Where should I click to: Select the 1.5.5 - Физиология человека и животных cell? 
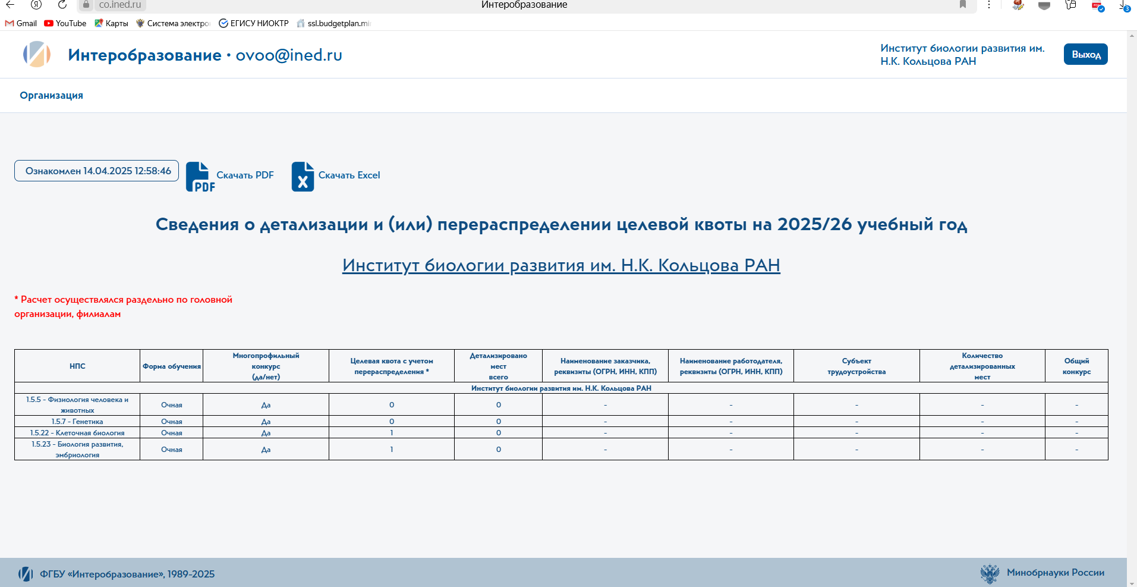click(x=77, y=404)
